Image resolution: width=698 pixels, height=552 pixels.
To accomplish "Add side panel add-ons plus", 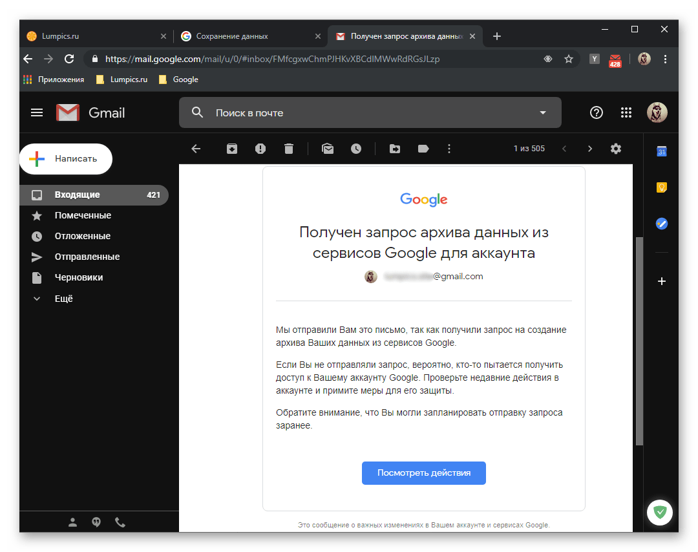I will point(662,281).
